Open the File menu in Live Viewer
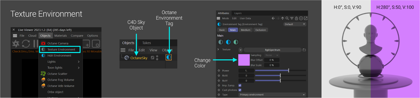The image size is (420, 98). click(x=22, y=36)
